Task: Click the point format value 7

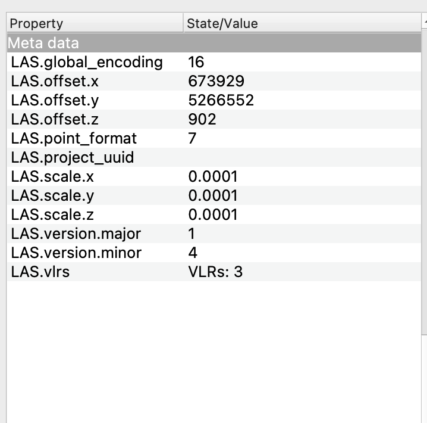Action: click(193, 138)
